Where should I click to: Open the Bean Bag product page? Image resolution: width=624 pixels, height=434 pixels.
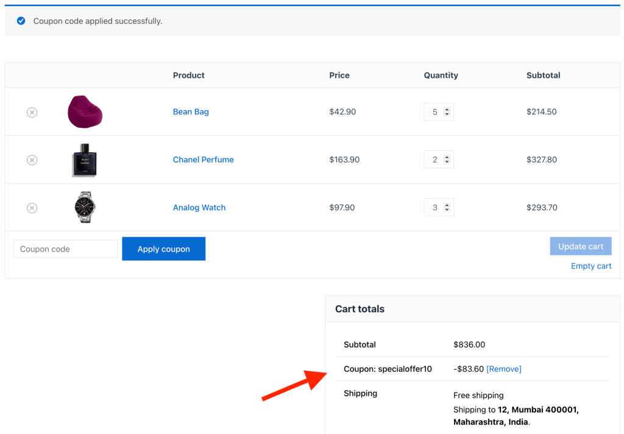pos(191,111)
